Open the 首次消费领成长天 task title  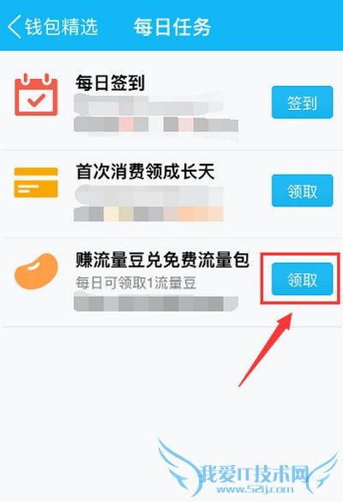pyautogui.click(x=145, y=172)
